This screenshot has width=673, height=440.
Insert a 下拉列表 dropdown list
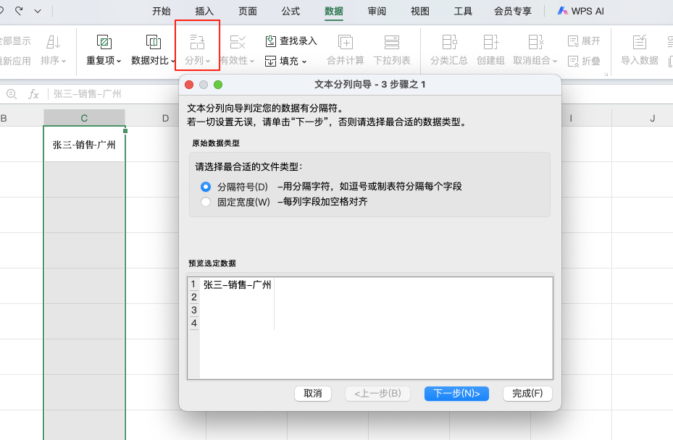click(393, 45)
